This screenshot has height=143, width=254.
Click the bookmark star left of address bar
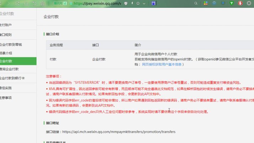[42, 4]
